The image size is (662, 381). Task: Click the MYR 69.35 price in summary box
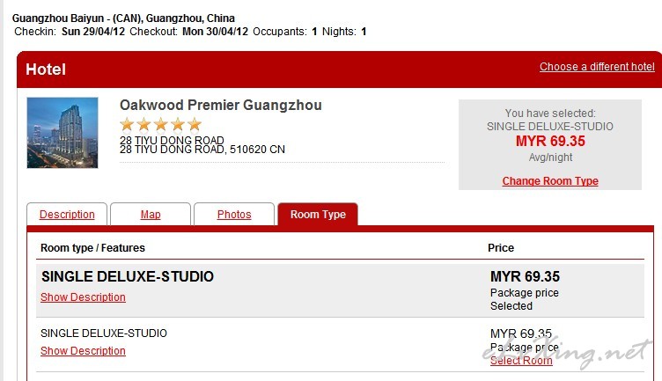(x=550, y=141)
